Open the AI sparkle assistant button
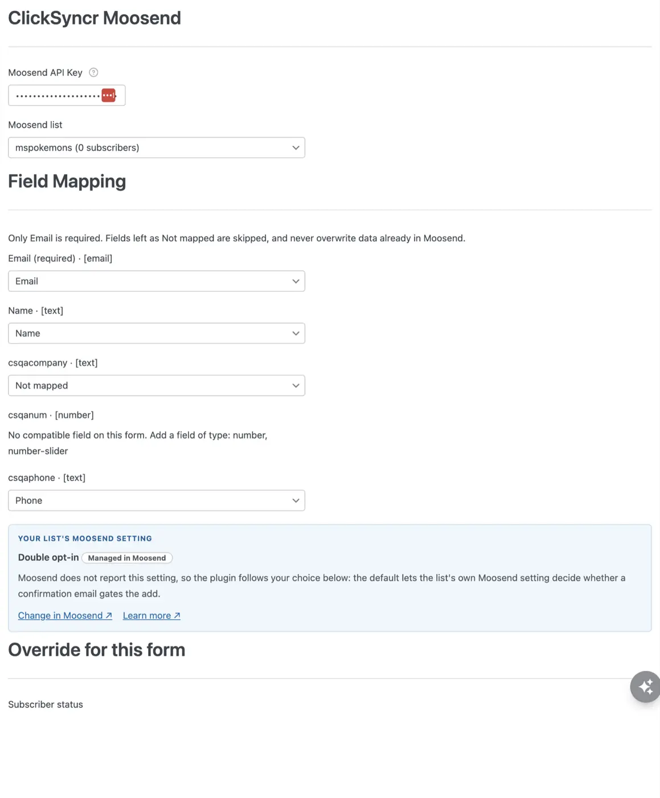Image resolution: width=660 pixels, height=798 pixels. pos(645,687)
